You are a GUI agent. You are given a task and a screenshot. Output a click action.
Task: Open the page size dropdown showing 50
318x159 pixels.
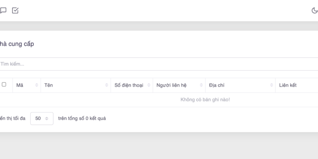[x=42, y=118]
